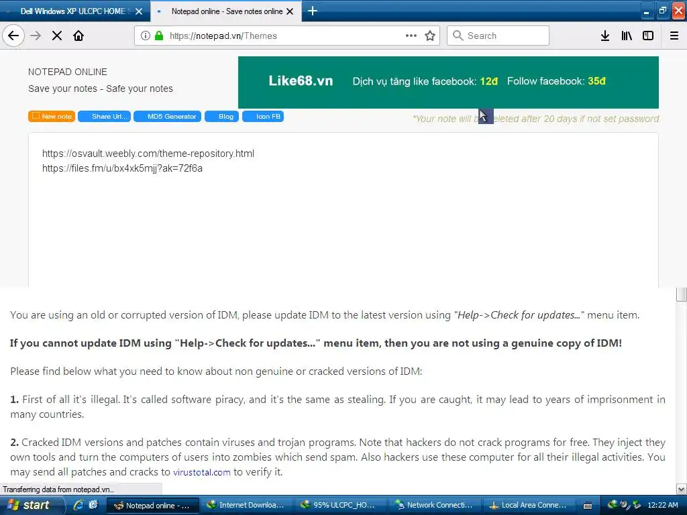The image size is (687, 515).
Task: Switch to Internet Download Manager taskbar button
Action: point(246,506)
